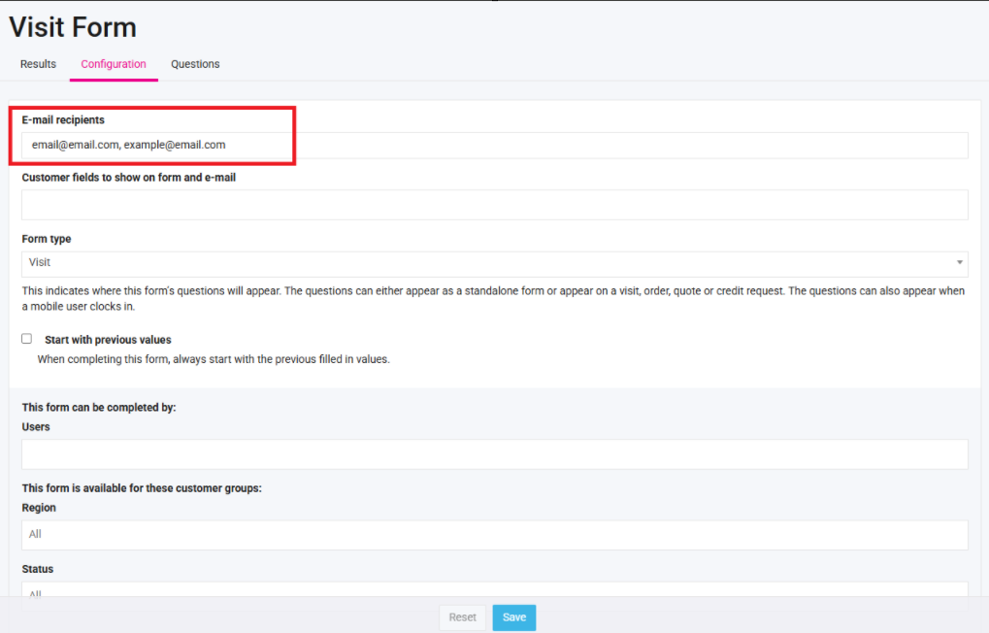Viewport: 989px width, 633px height.
Task: Go to the Questions tab
Action: pos(195,64)
